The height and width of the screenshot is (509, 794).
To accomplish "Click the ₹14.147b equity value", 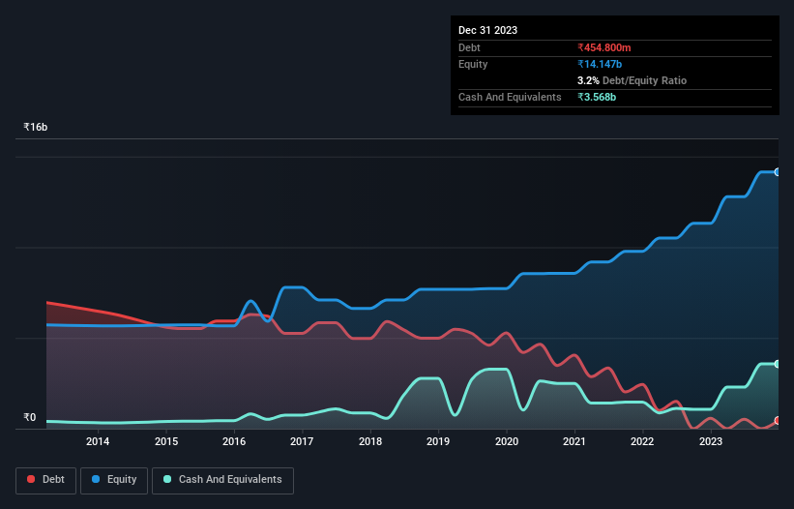I will [600, 64].
